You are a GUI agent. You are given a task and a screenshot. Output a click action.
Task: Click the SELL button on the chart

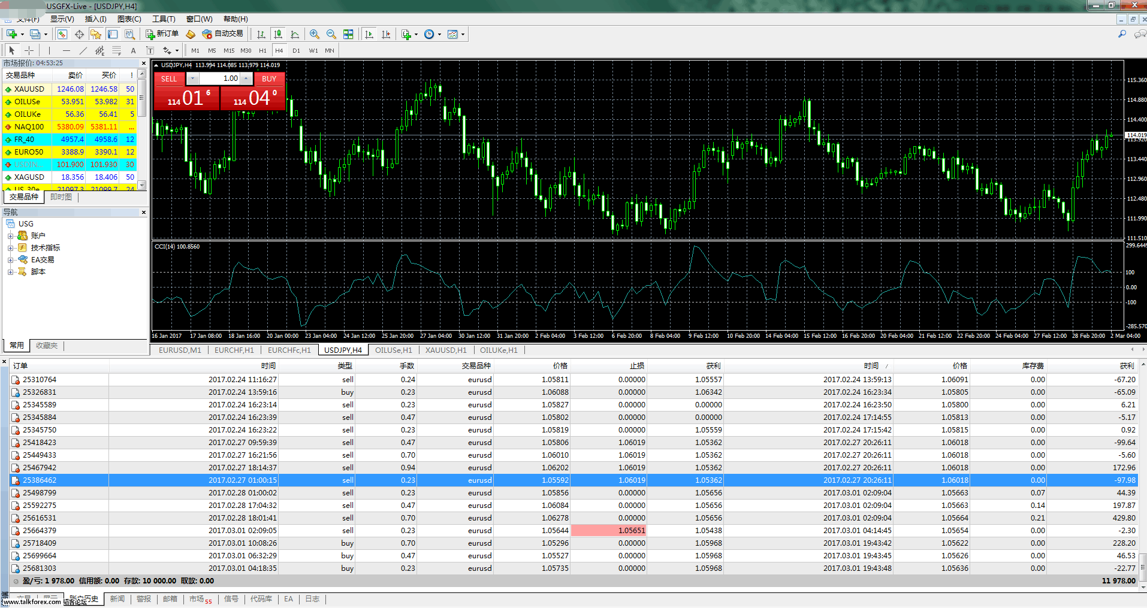pos(169,79)
